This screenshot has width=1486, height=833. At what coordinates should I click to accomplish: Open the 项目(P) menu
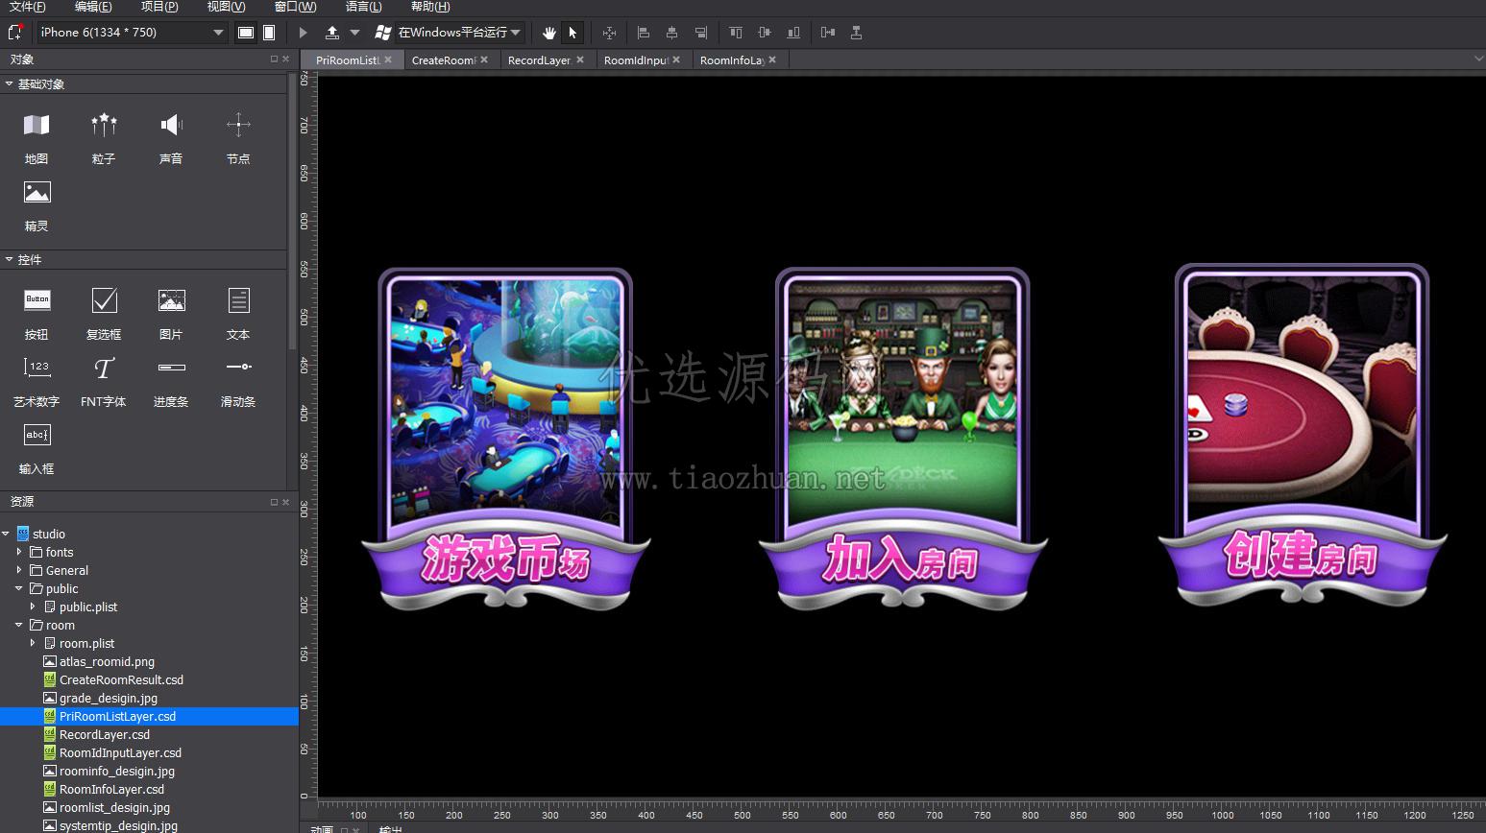pyautogui.click(x=159, y=7)
